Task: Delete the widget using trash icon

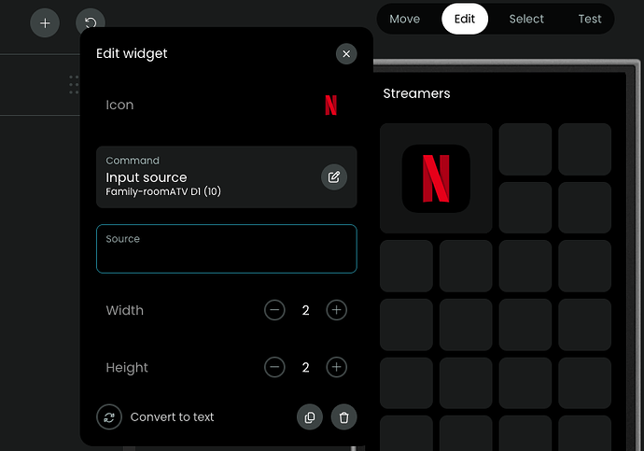Action: pyautogui.click(x=343, y=417)
